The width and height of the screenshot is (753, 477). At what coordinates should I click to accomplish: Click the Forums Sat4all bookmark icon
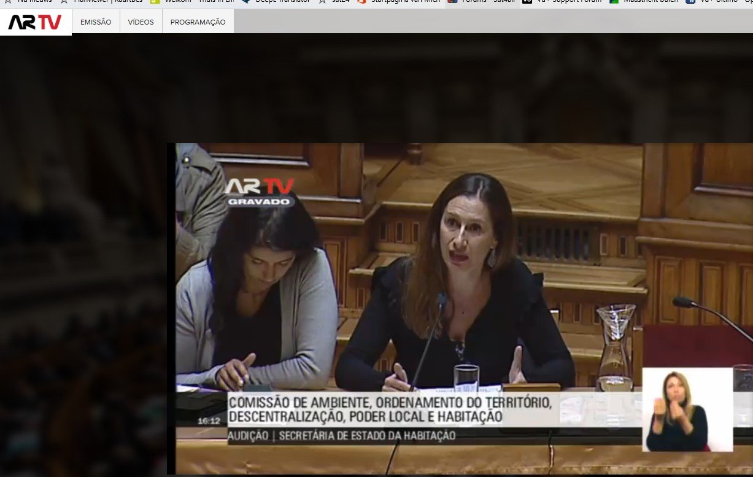[452, 2]
